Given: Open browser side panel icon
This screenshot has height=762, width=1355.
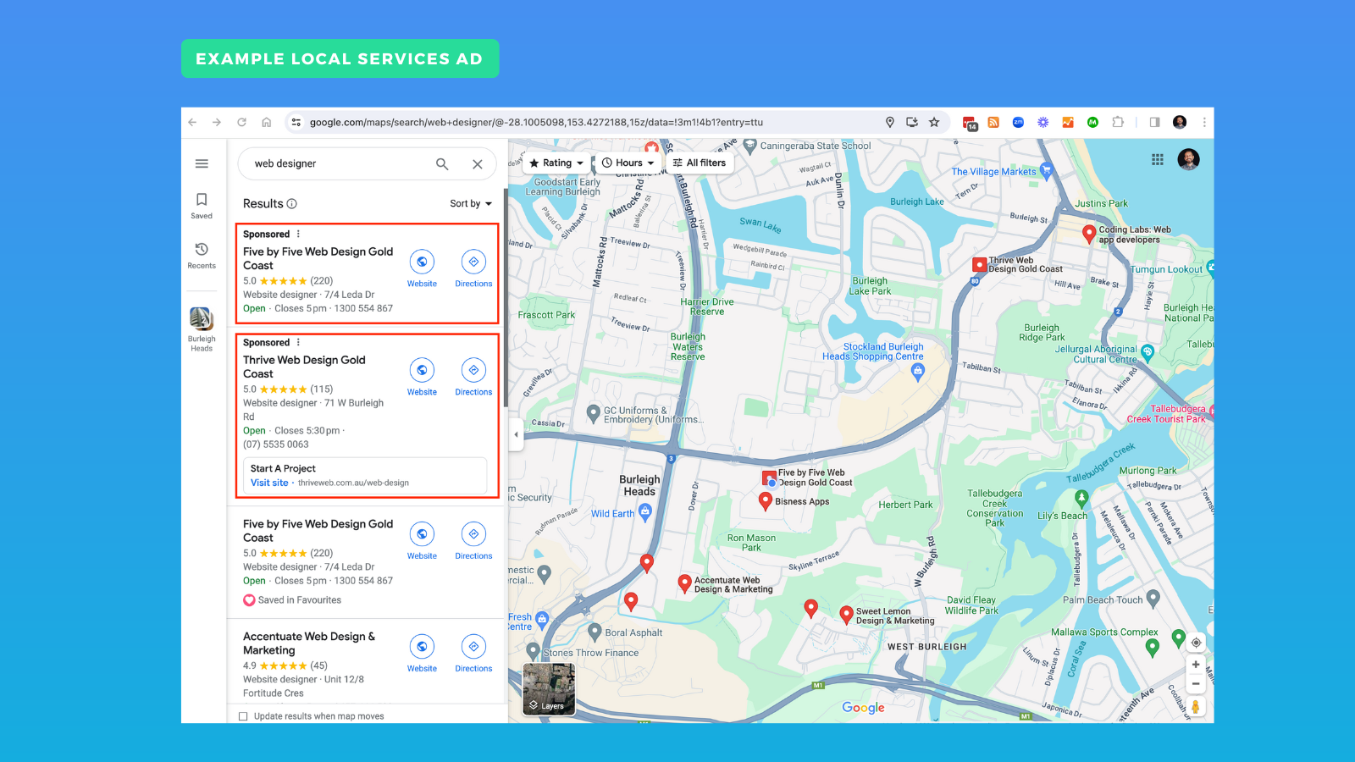Looking at the screenshot, I should (x=1154, y=122).
